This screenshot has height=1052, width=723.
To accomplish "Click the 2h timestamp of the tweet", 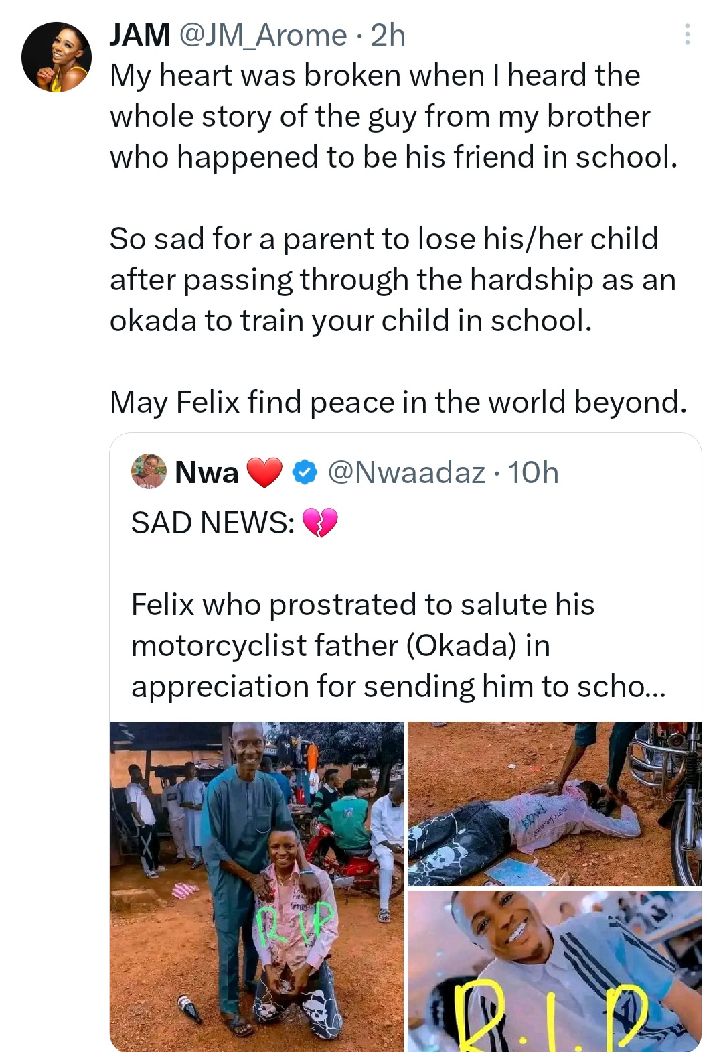I will pyautogui.click(x=388, y=35).
